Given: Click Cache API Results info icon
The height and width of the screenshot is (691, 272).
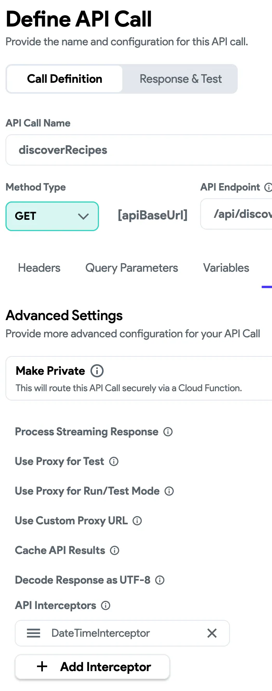Looking at the screenshot, I should pyautogui.click(x=115, y=550).
